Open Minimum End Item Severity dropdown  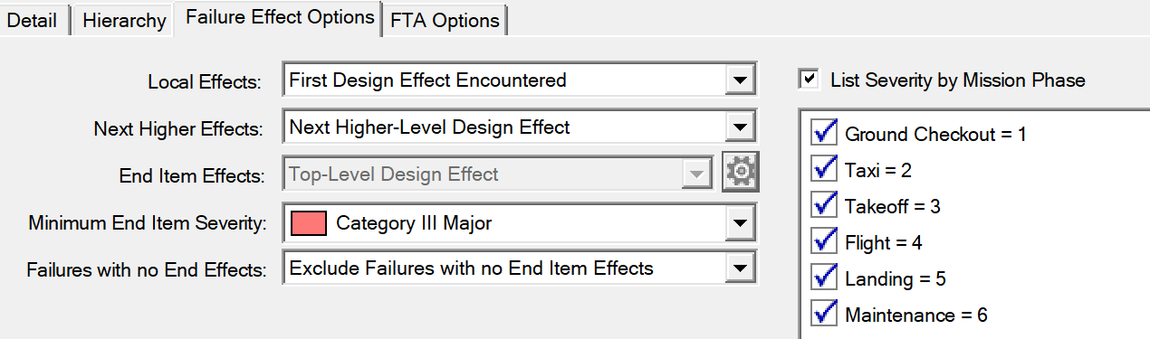[740, 222]
